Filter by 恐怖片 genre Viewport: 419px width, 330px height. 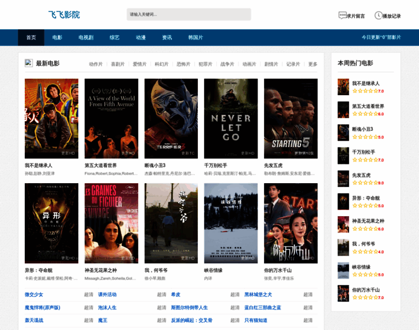(183, 64)
